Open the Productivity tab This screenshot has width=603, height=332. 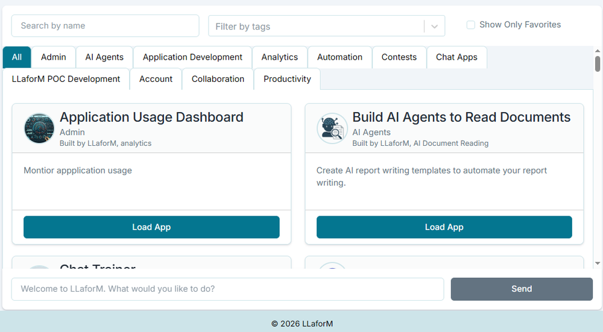pos(287,79)
